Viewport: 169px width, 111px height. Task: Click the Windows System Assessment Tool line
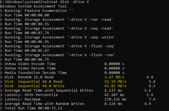(34, 6)
